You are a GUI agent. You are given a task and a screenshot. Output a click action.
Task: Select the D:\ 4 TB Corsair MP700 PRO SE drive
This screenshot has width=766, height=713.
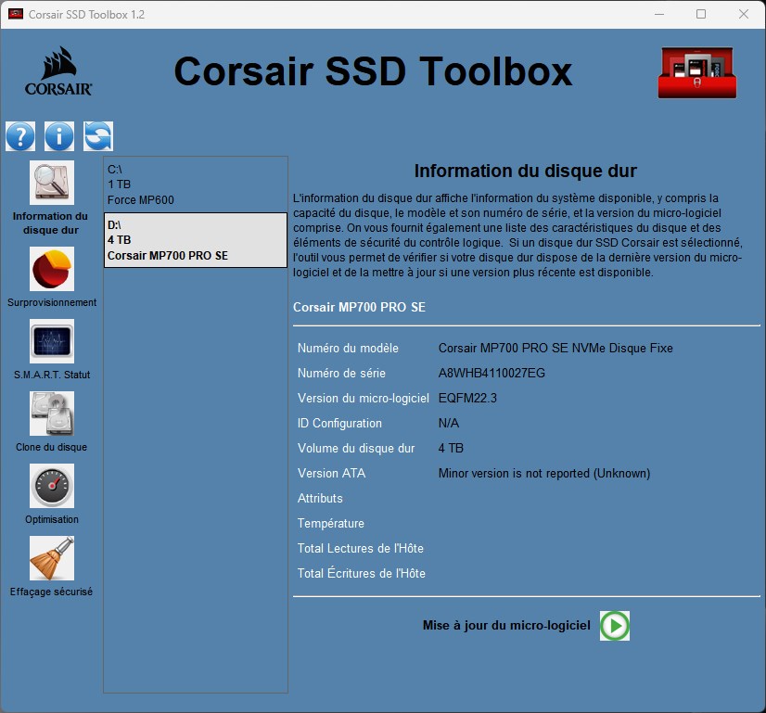coord(196,240)
